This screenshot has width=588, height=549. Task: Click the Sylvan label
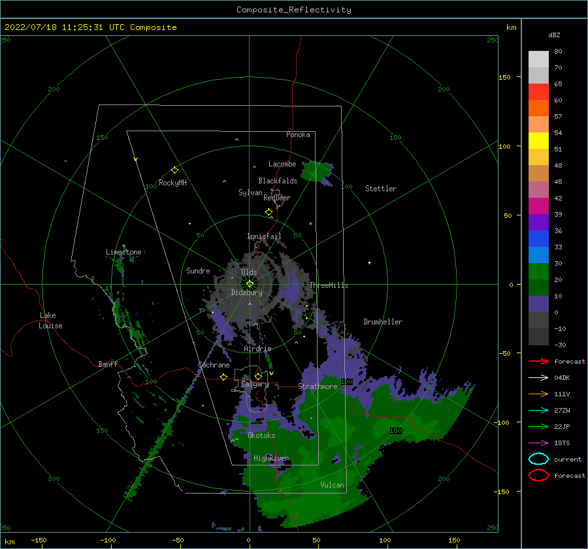tap(250, 193)
